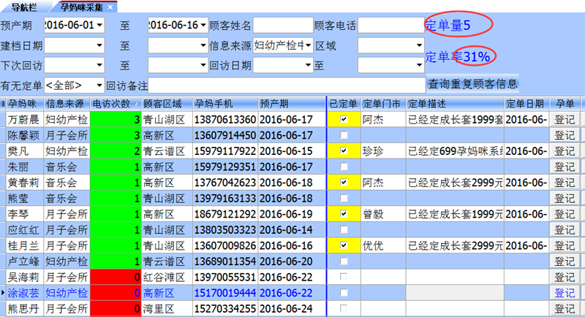585x317 pixels.
Task: Select red 电访次数 cell for 吴海莉
Action: 115,277
